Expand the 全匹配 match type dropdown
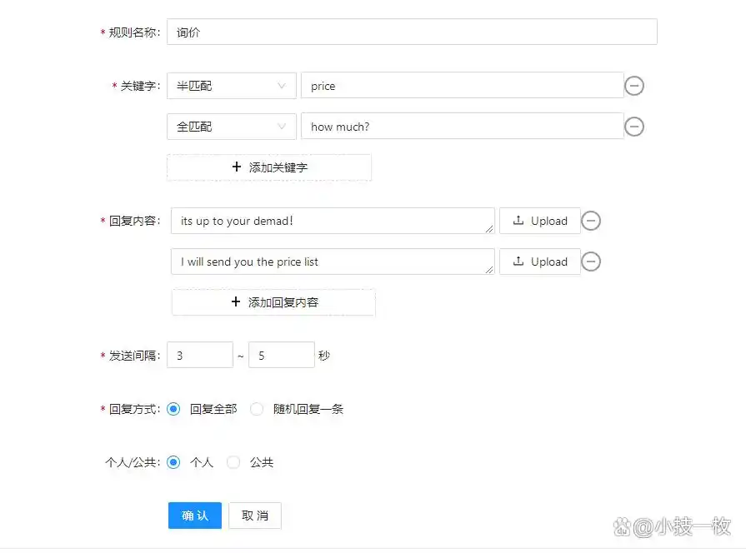746x553 pixels. coord(231,127)
